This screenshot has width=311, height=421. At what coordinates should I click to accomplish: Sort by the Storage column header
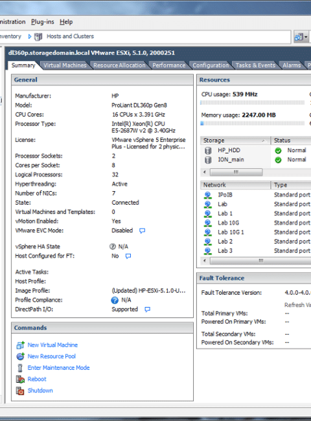point(235,141)
